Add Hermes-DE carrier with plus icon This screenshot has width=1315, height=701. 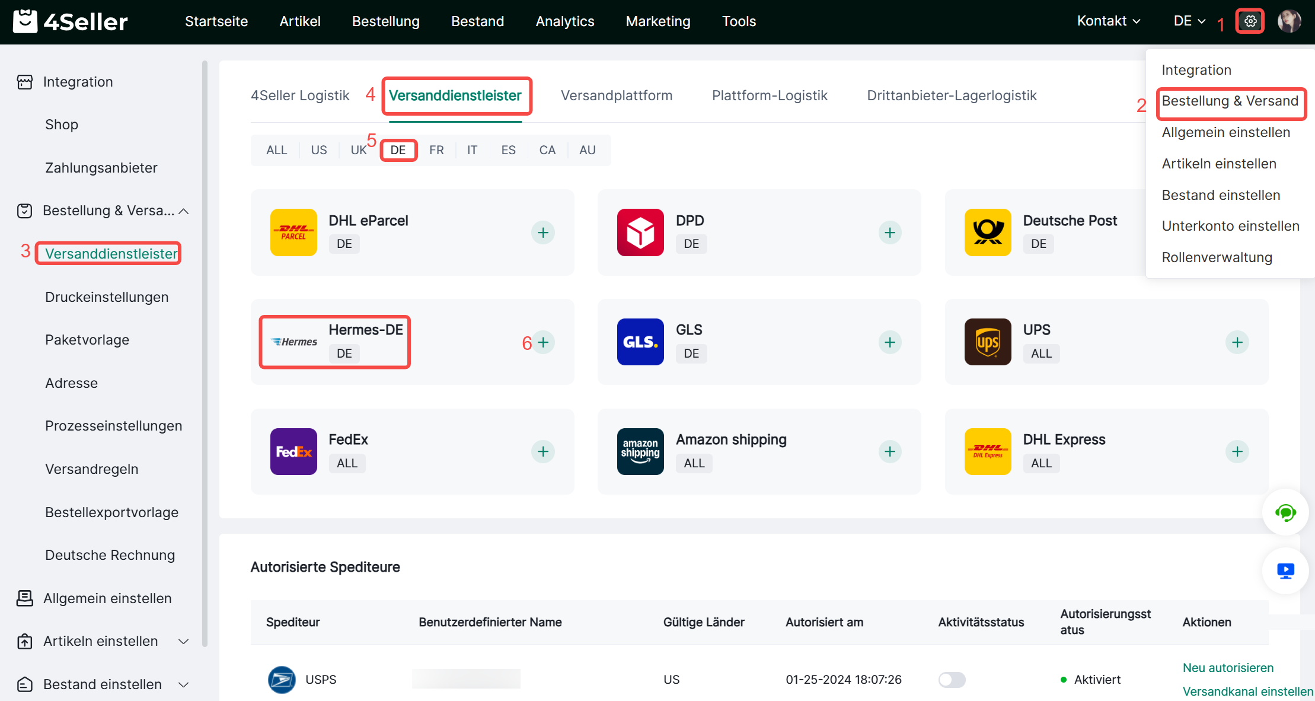pos(543,342)
